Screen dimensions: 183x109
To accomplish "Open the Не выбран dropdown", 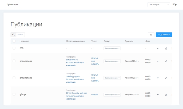I will pyautogui.click(x=159, y=5).
